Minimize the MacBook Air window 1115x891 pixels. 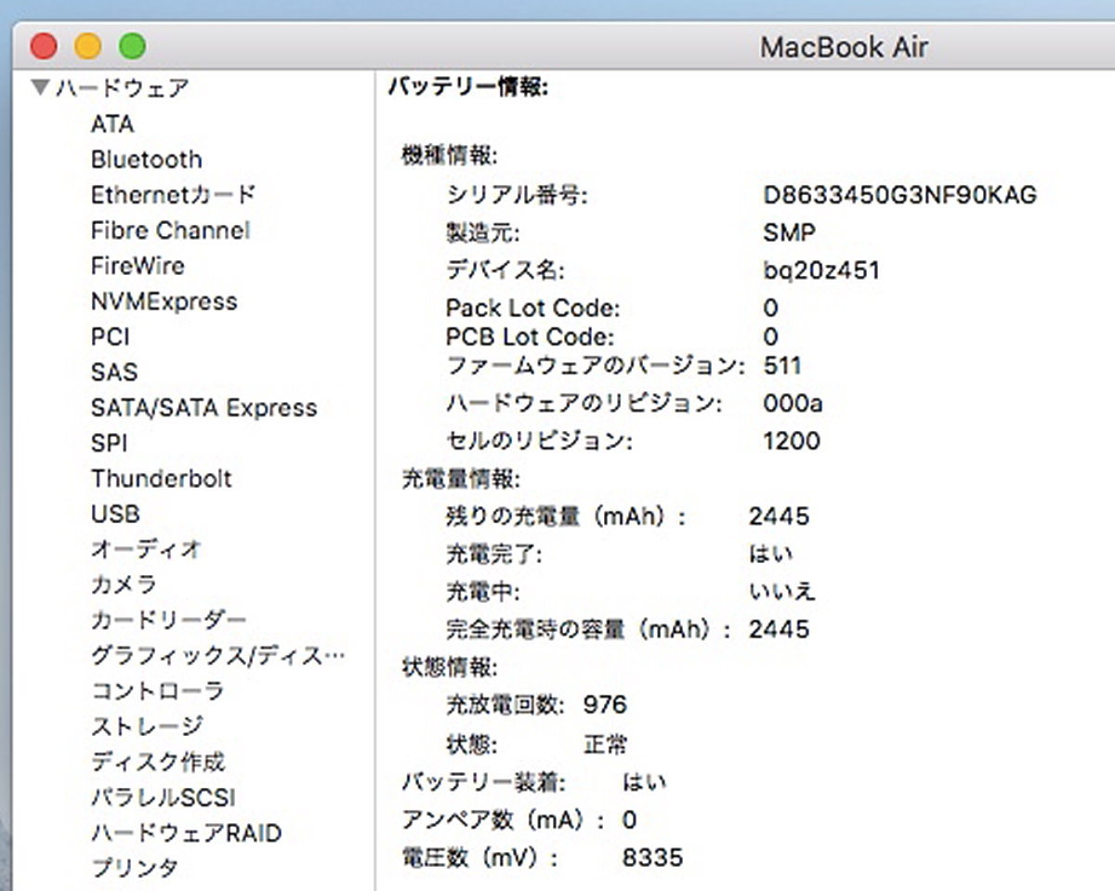click(87, 46)
